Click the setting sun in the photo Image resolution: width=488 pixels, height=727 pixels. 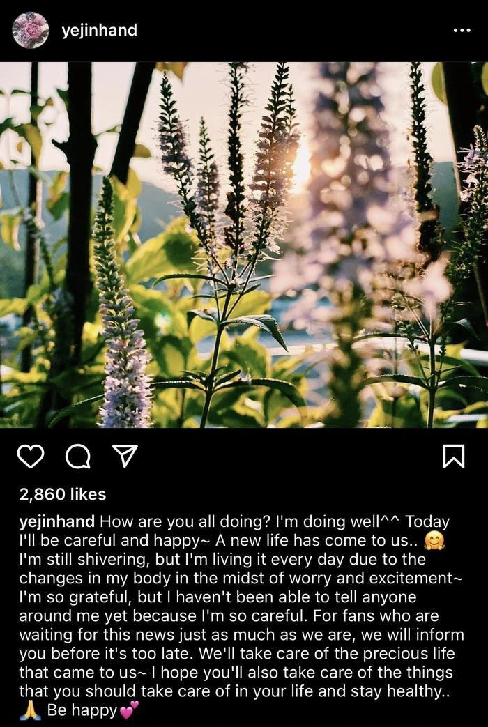click(x=300, y=169)
